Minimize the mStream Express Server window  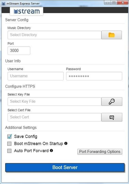click(108, 2)
